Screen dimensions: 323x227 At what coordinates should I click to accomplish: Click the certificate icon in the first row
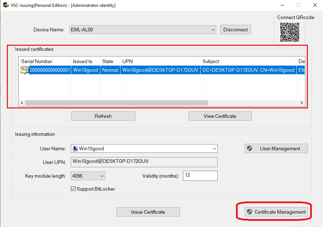pos(25,70)
